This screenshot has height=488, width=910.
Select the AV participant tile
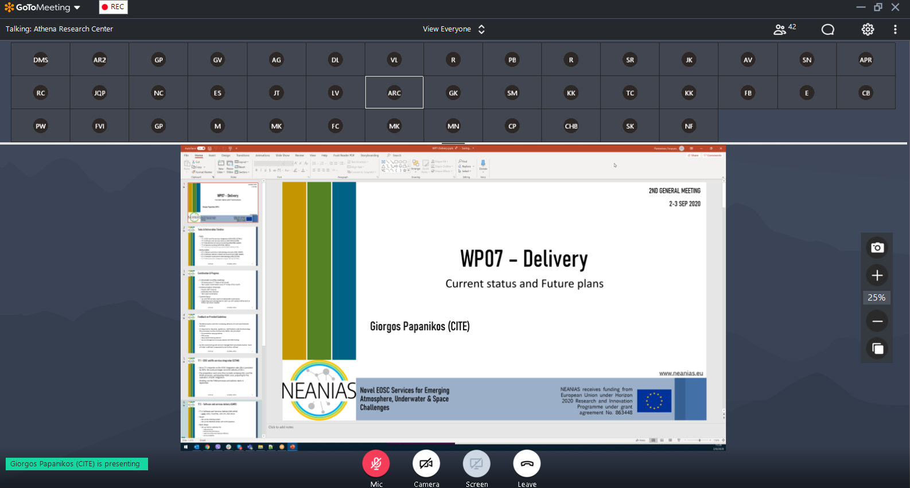[x=748, y=60]
